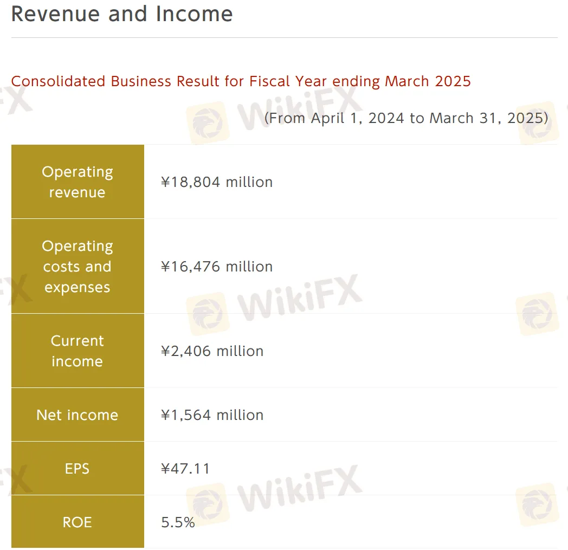The height and width of the screenshot is (550, 568).
Task: Select the ¥1,564 million value
Action: click(212, 415)
